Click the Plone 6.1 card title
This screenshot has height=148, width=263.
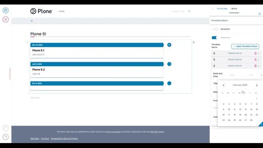(x=38, y=50)
